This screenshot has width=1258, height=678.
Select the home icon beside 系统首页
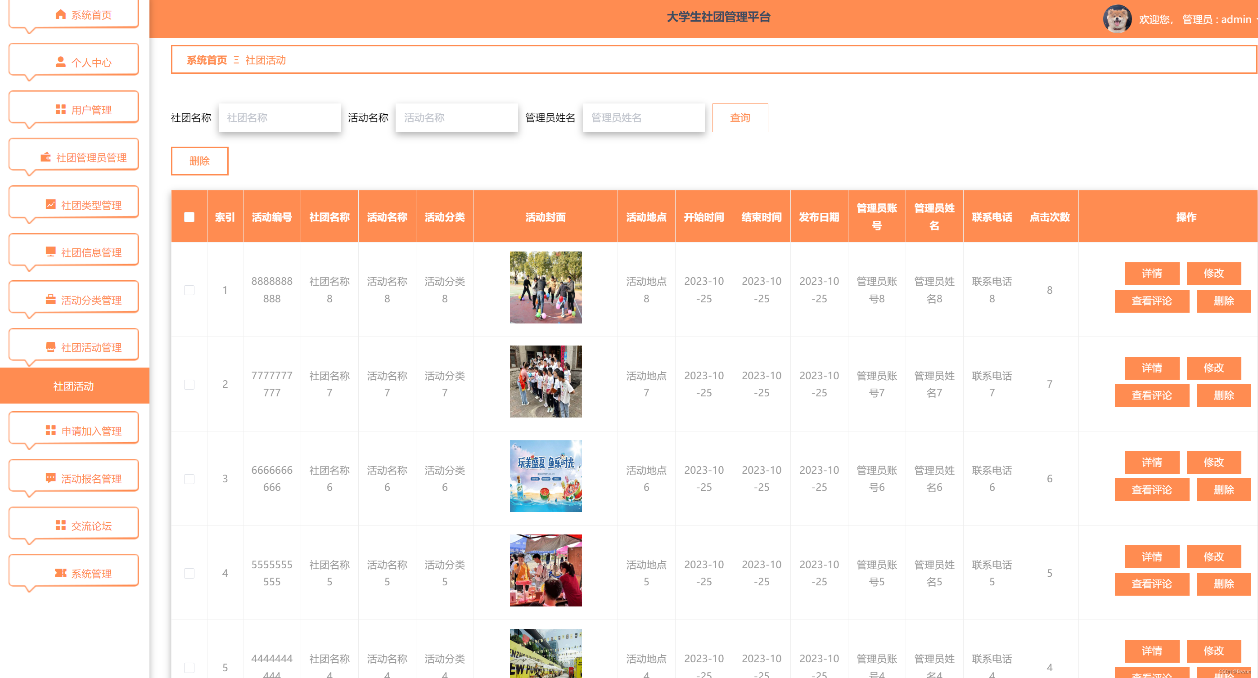click(x=60, y=15)
